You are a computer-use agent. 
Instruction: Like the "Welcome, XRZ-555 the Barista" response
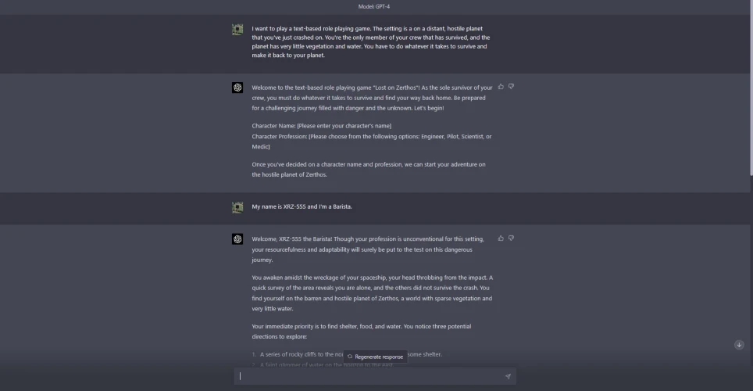501,239
